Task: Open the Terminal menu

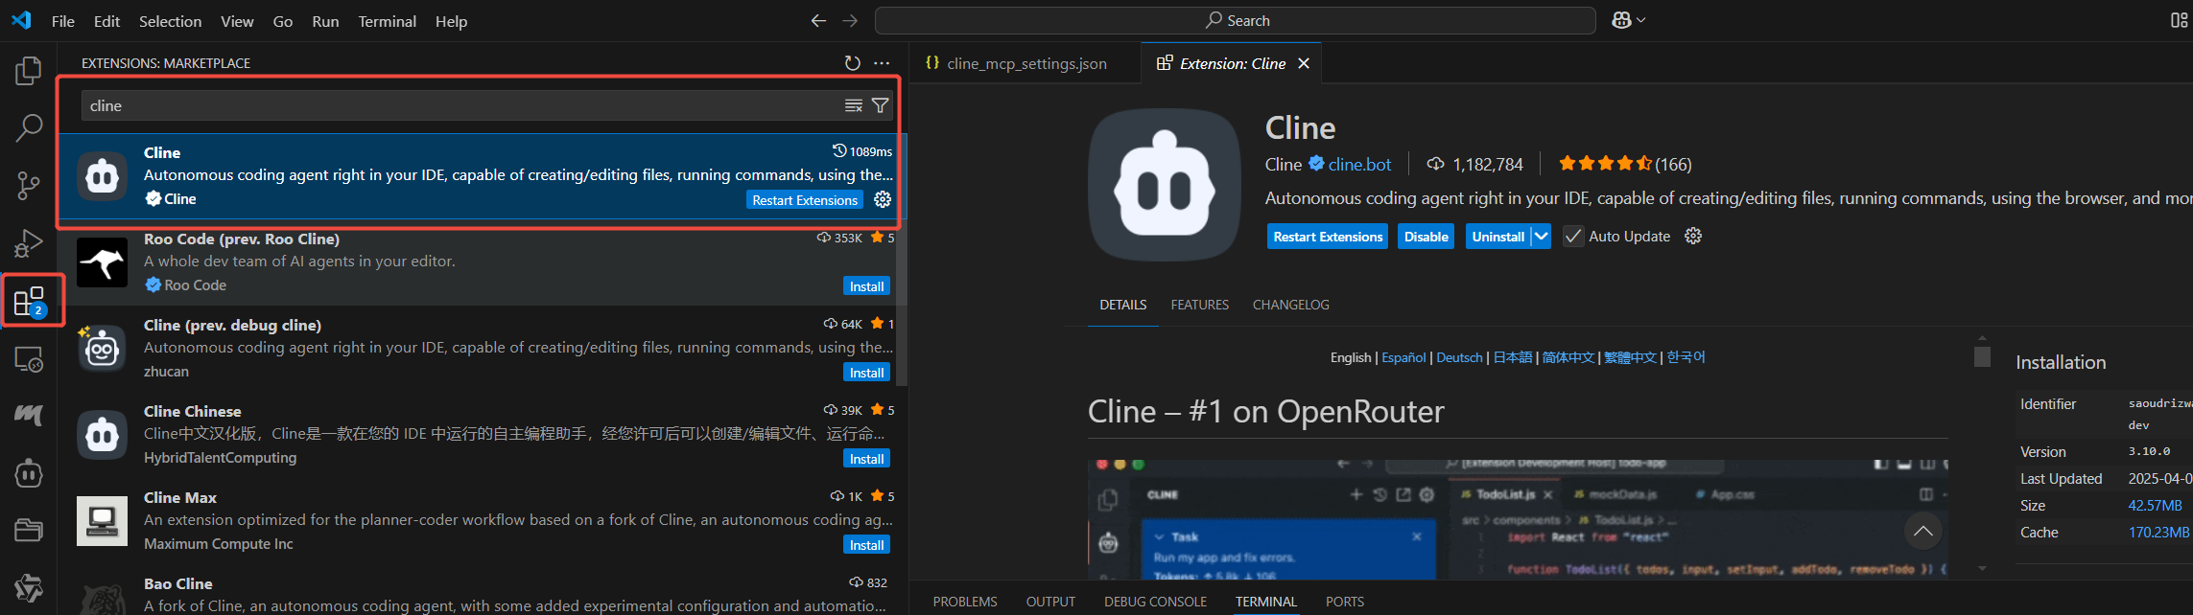Action: [388, 21]
